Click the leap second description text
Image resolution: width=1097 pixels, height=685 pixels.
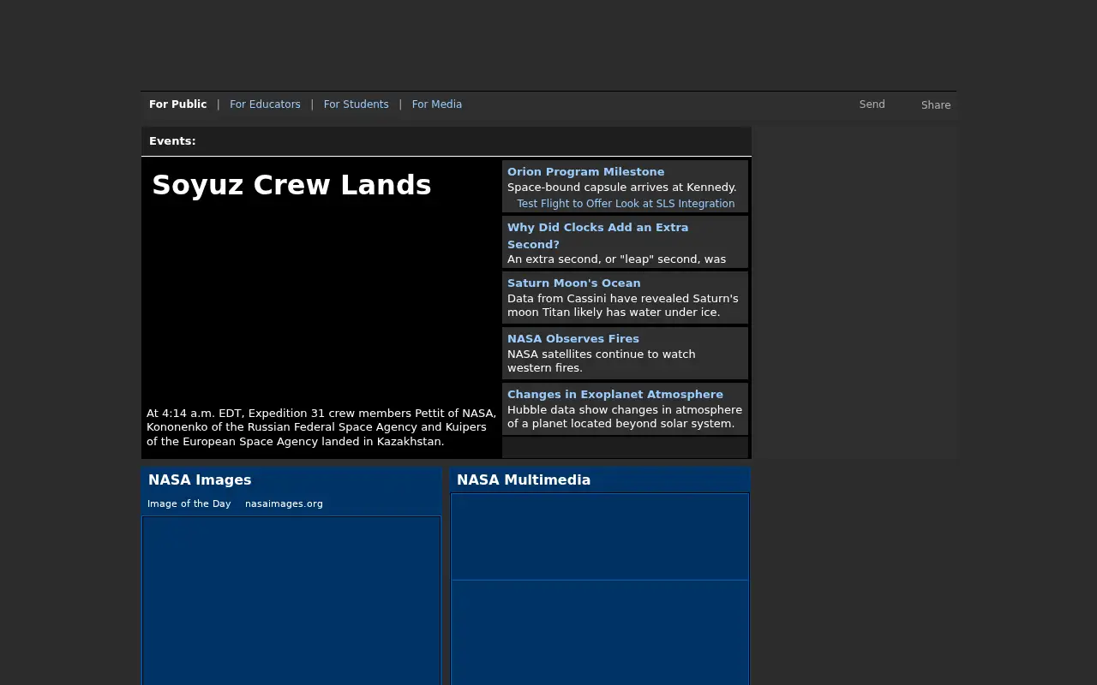click(x=616, y=259)
